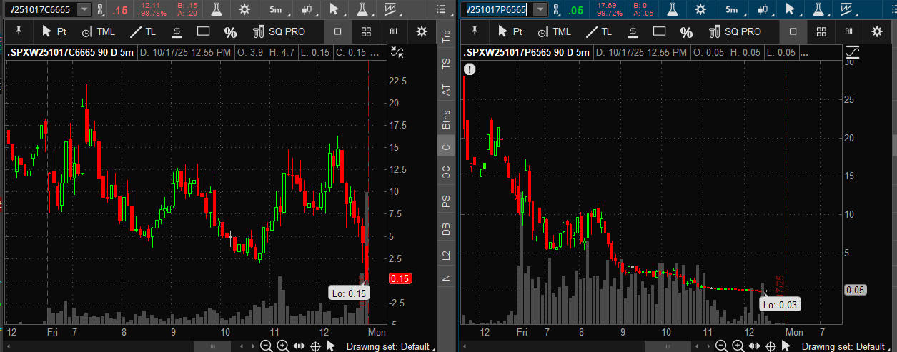Toggle grid layout view in the left panel
This screenshot has height=352, width=897.
pos(366,31)
